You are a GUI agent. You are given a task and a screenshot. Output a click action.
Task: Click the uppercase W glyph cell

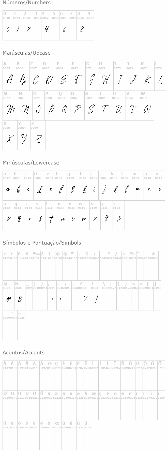(x=147, y=106)
